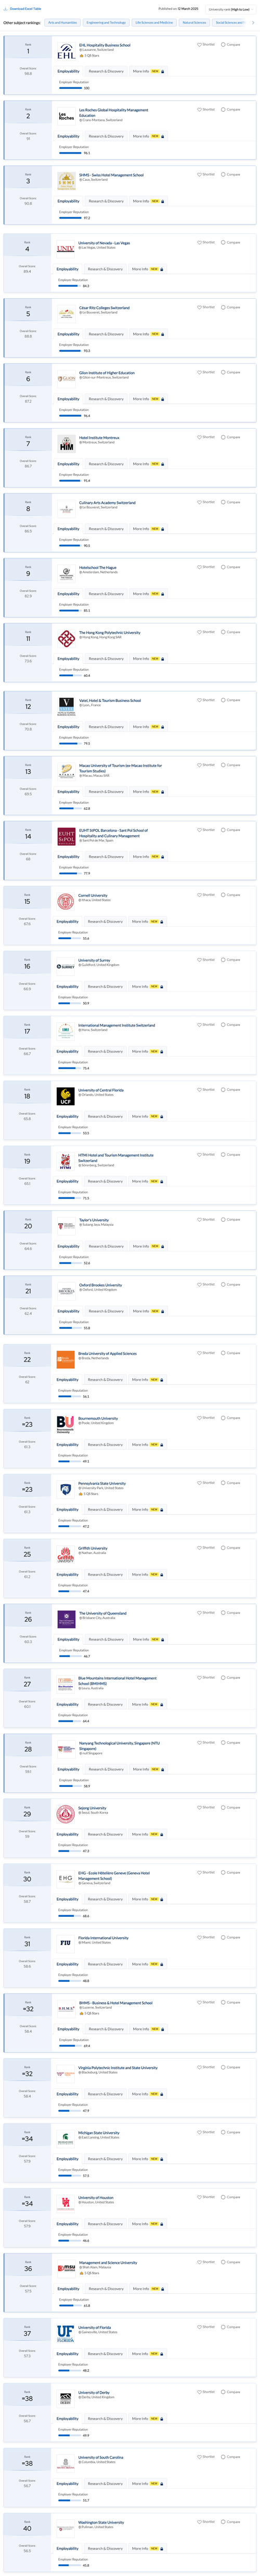Open the University of Surrey link
Viewport: 260px width, 2576px height.
tap(94, 960)
